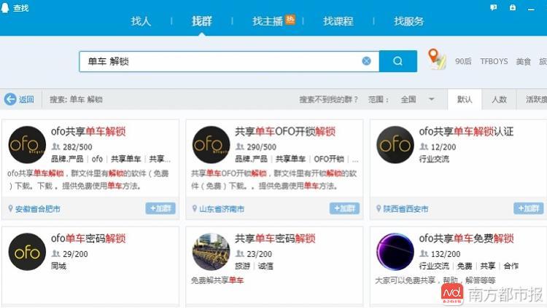
Task: Click the QQ penguin logo icon
Action: pos(5,7)
